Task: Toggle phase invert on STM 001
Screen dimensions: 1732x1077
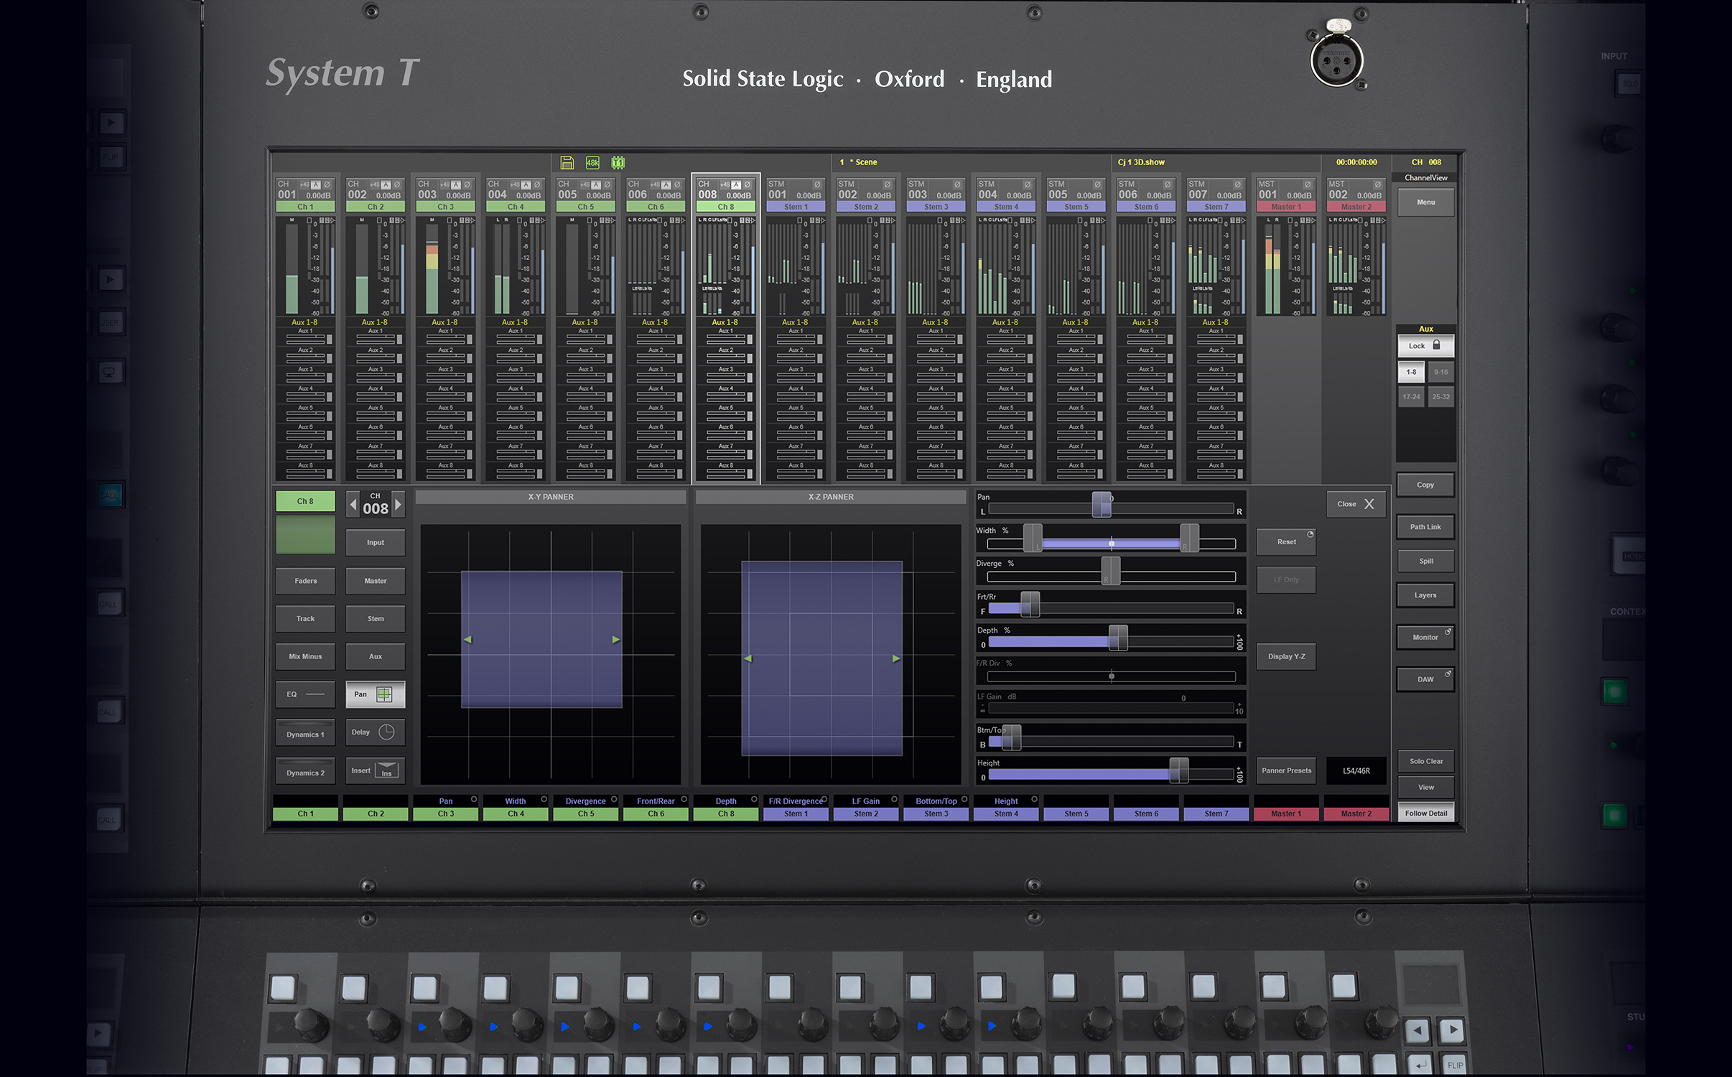Action: 817,185
